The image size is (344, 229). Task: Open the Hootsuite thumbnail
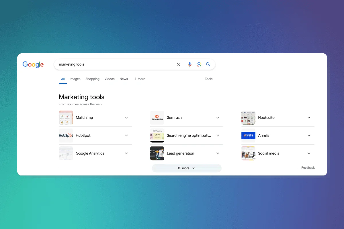248,118
